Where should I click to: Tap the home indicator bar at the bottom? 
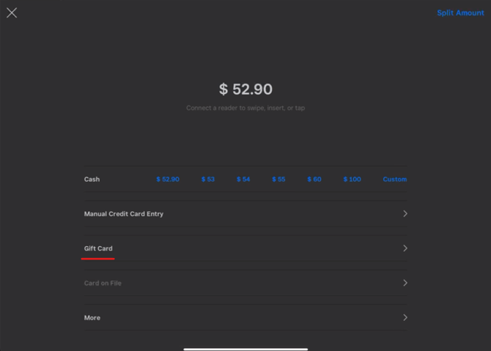coord(245,348)
